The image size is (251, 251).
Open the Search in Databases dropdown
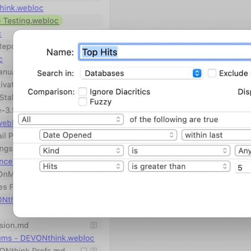(141, 73)
